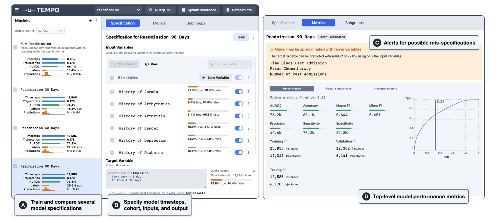Switch to Raw variable view
This screenshot has width=501, height=220.
pos(151,64)
